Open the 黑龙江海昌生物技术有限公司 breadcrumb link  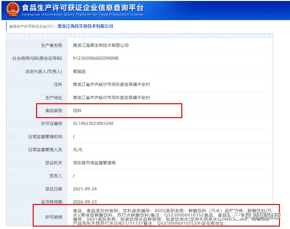[85, 26]
